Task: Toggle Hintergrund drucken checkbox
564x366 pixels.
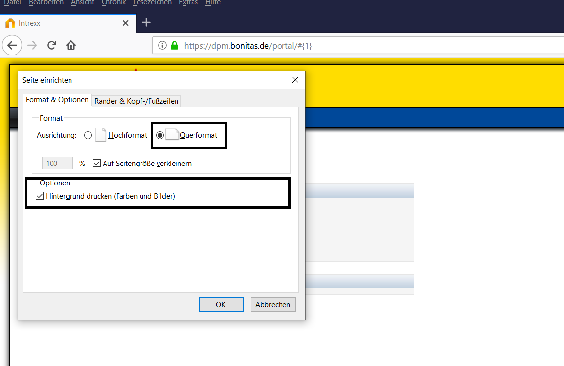Action: (x=40, y=196)
